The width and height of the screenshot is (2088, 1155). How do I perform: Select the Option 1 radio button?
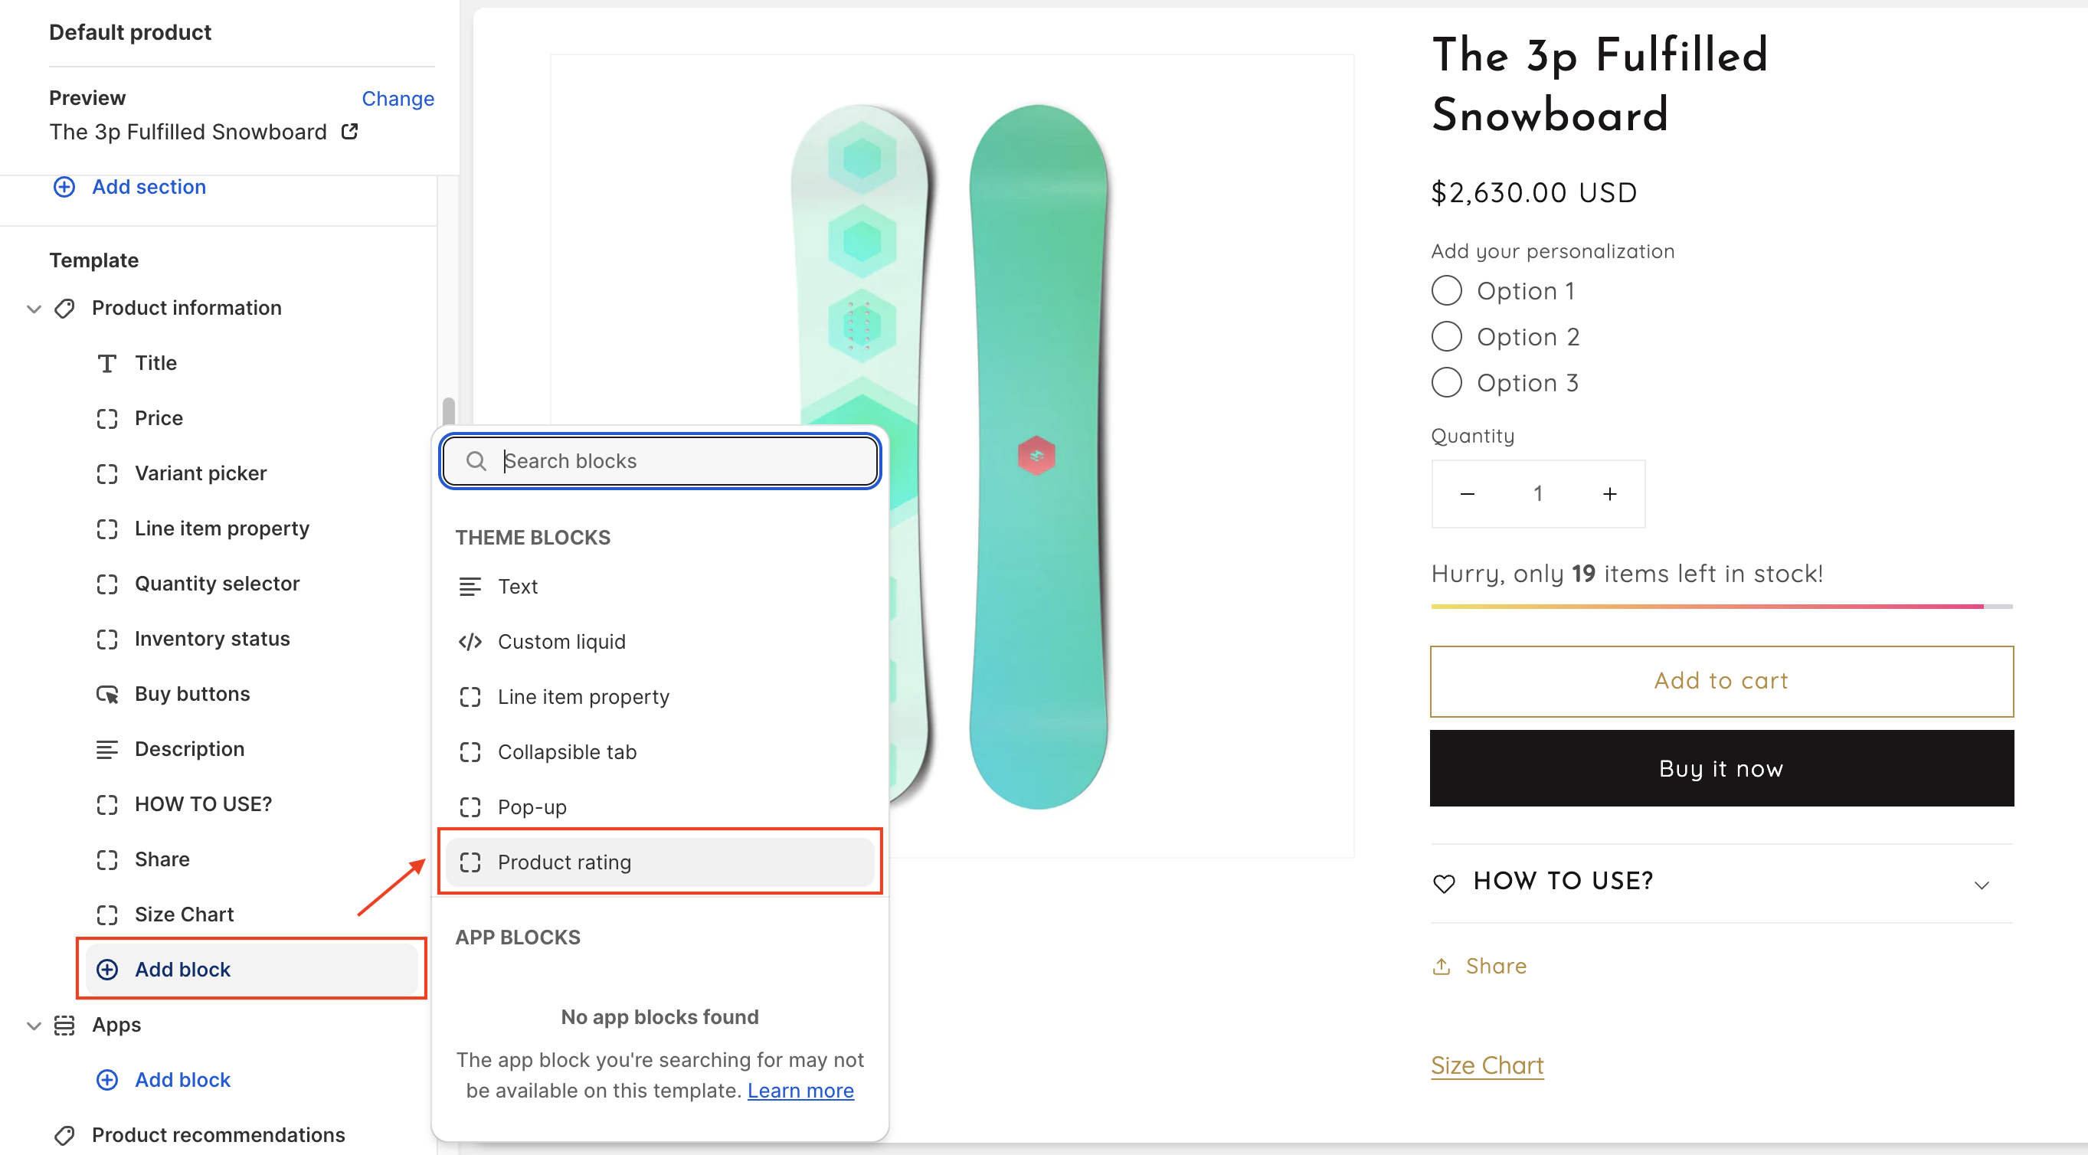pyautogui.click(x=1447, y=290)
